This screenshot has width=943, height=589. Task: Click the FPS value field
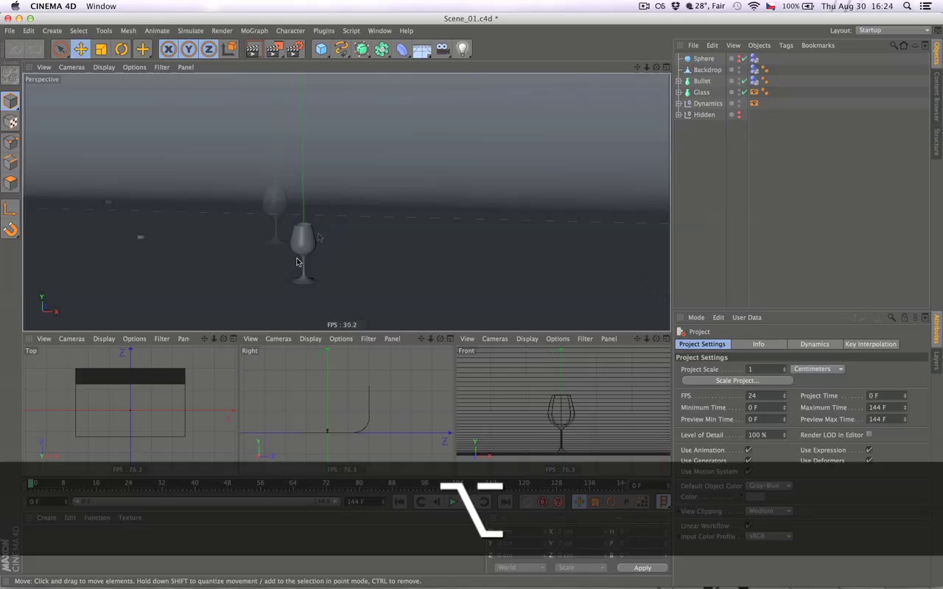click(766, 395)
